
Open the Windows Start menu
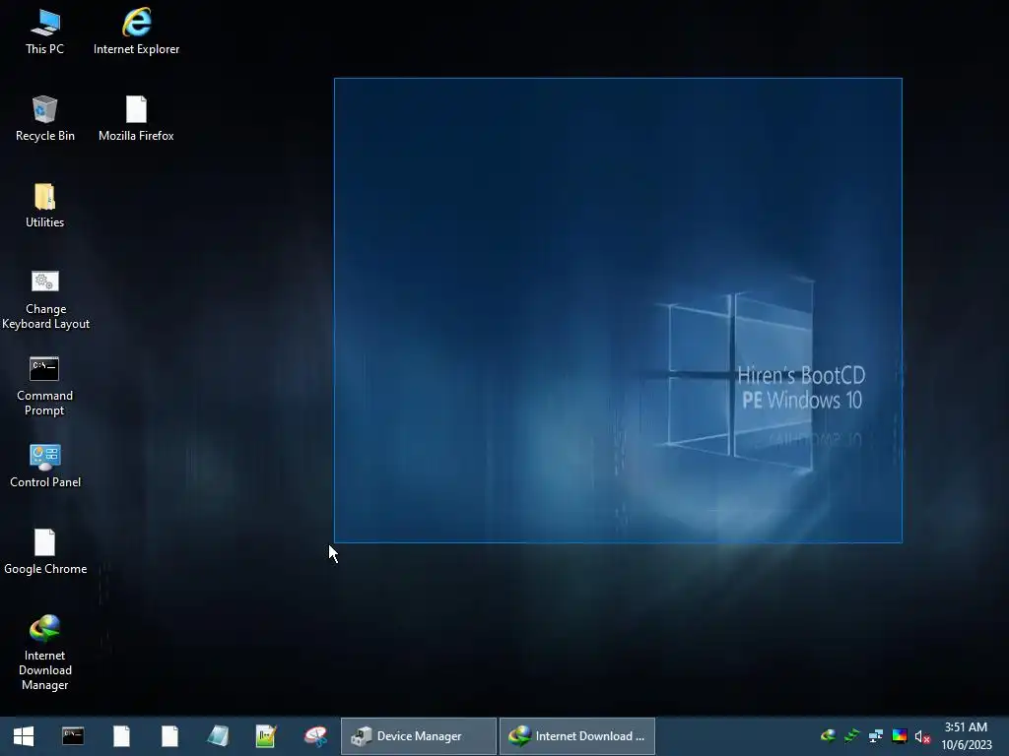coord(24,736)
